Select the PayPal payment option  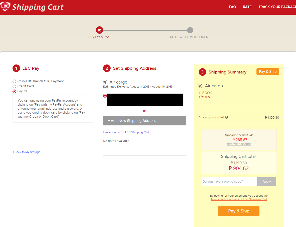14,91
